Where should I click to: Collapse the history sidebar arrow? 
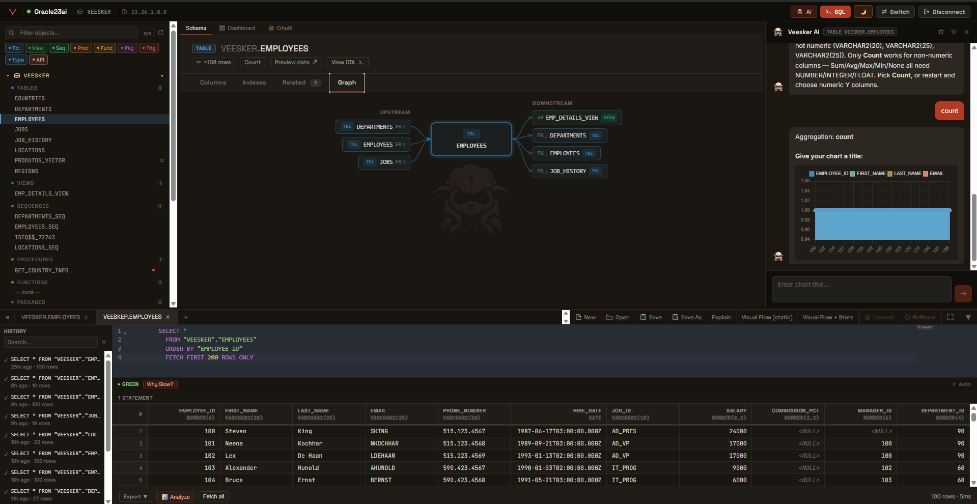pyautogui.click(x=7, y=317)
